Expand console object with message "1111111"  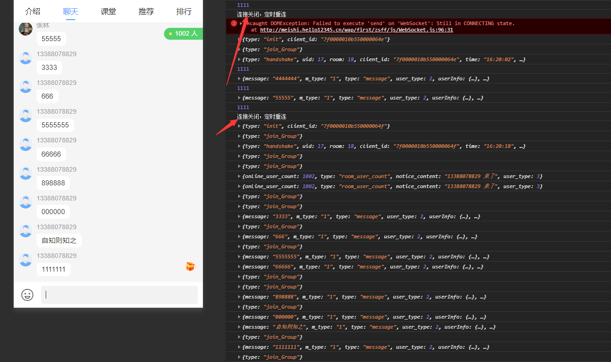coord(239,347)
